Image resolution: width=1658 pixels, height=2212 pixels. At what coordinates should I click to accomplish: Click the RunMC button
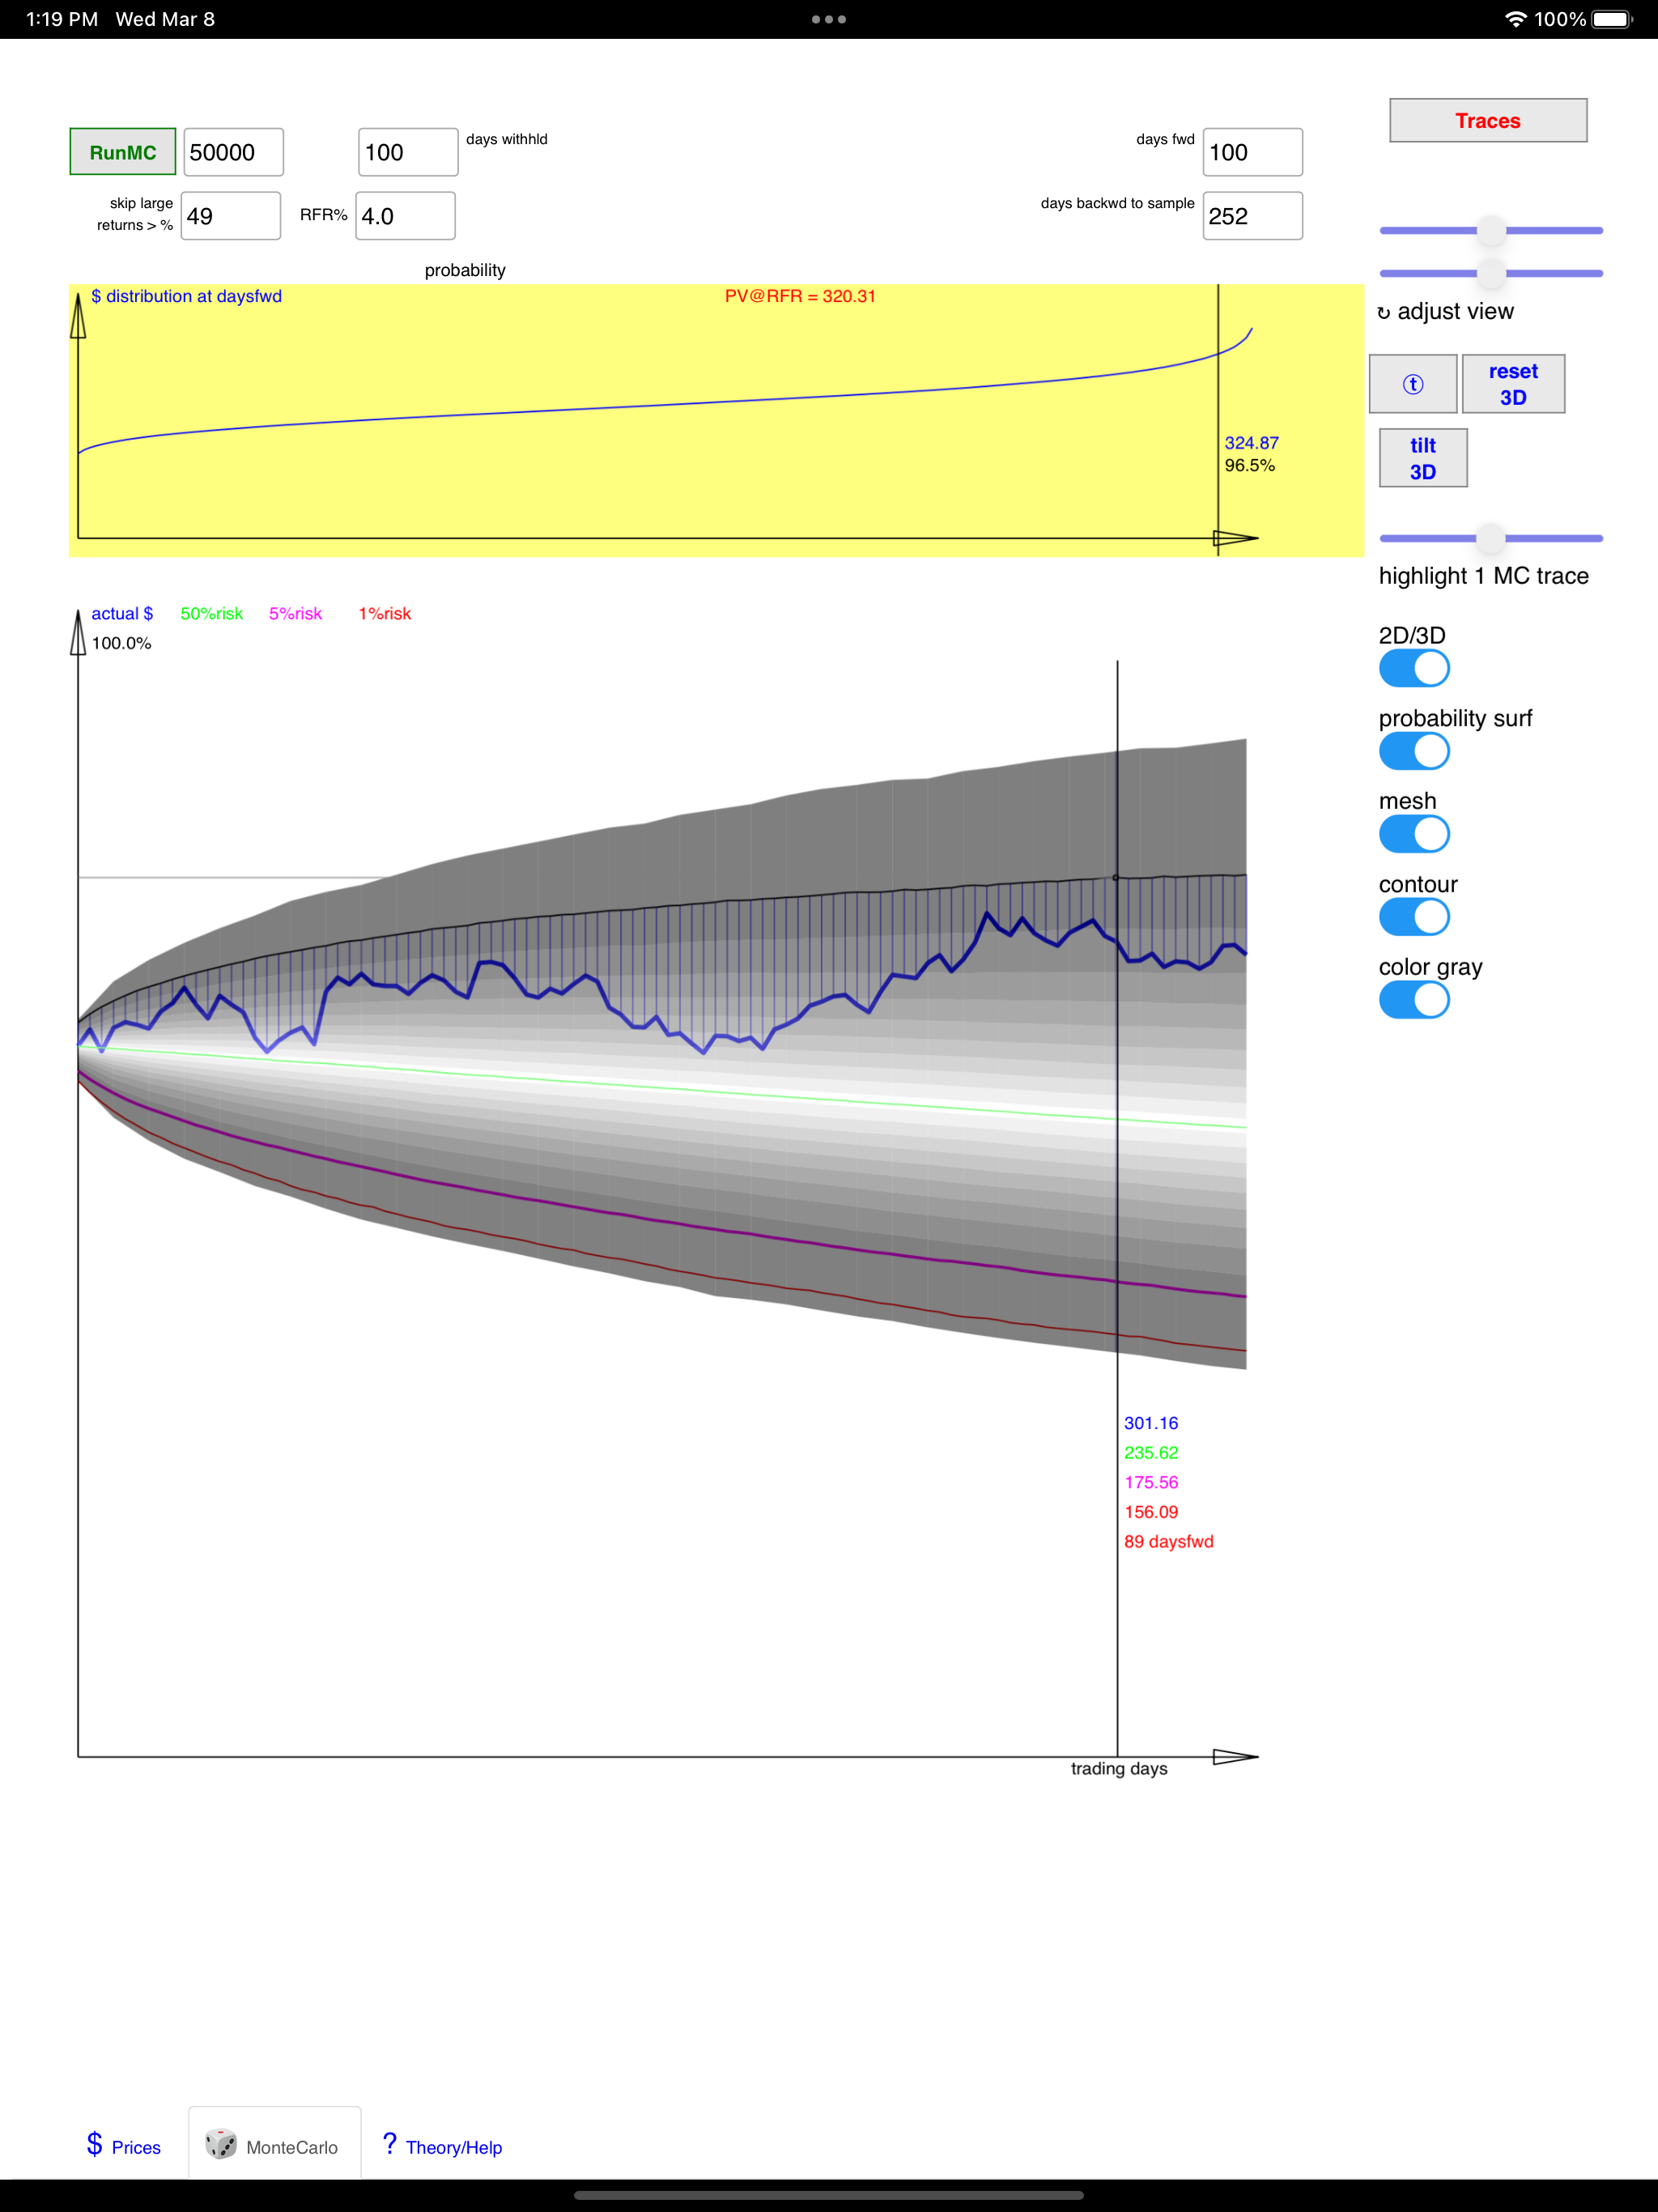123,152
